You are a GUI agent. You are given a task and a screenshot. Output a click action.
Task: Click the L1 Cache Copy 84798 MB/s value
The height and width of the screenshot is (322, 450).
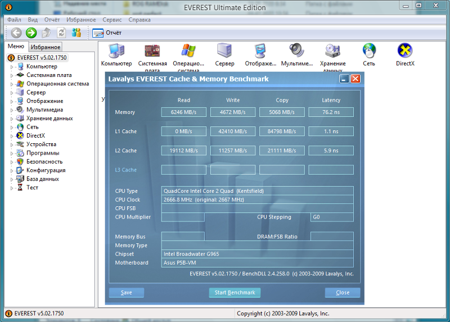tap(282, 131)
